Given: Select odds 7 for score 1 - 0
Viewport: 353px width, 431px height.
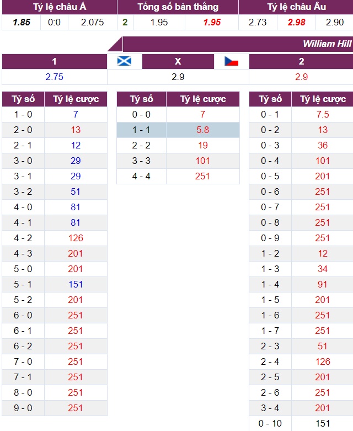Looking at the screenshot, I should [x=76, y=115].
